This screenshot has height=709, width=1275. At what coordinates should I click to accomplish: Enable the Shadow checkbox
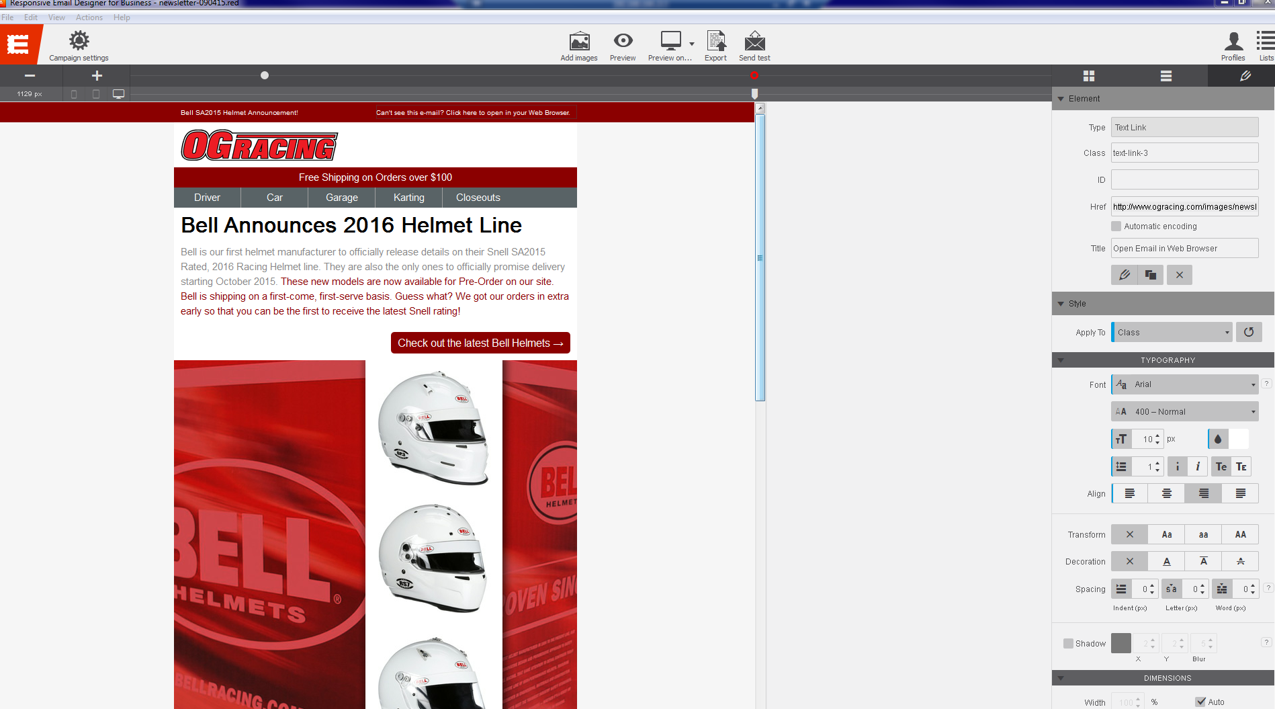tap(1068, 644)
